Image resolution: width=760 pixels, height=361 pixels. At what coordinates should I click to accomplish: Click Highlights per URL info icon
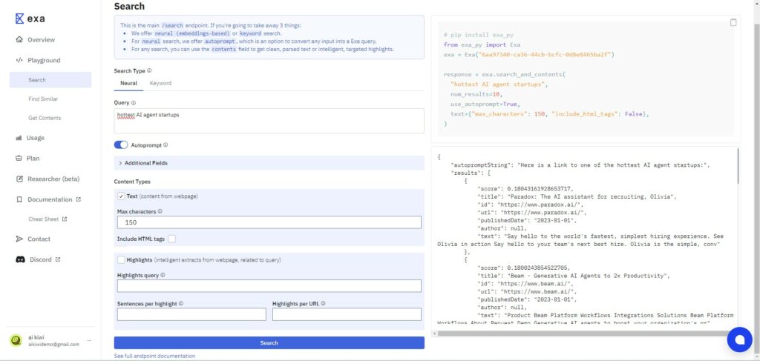click(323, 303)
